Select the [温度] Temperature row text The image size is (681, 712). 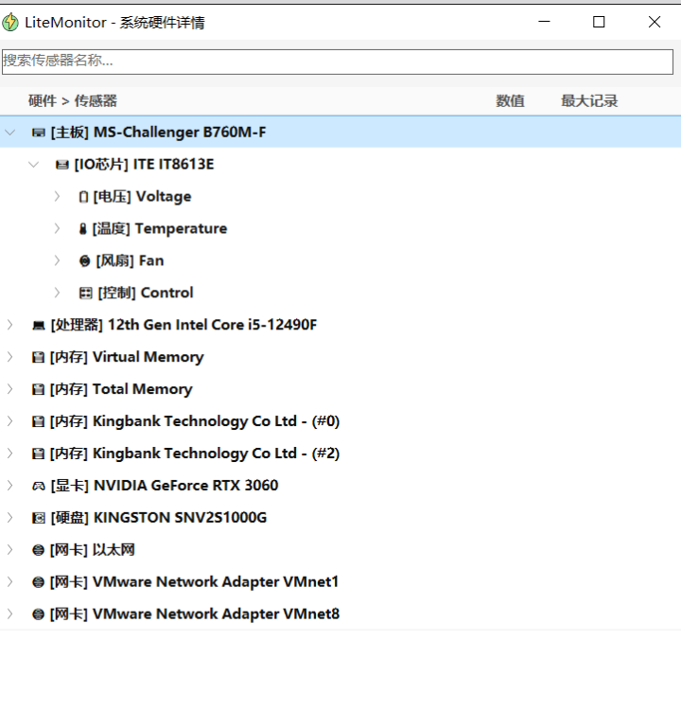coord(159,229)
